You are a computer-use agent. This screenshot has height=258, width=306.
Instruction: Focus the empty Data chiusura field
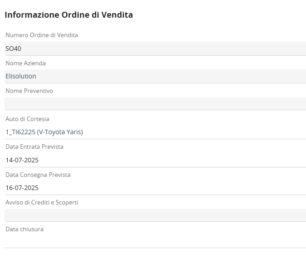point(155,241)
